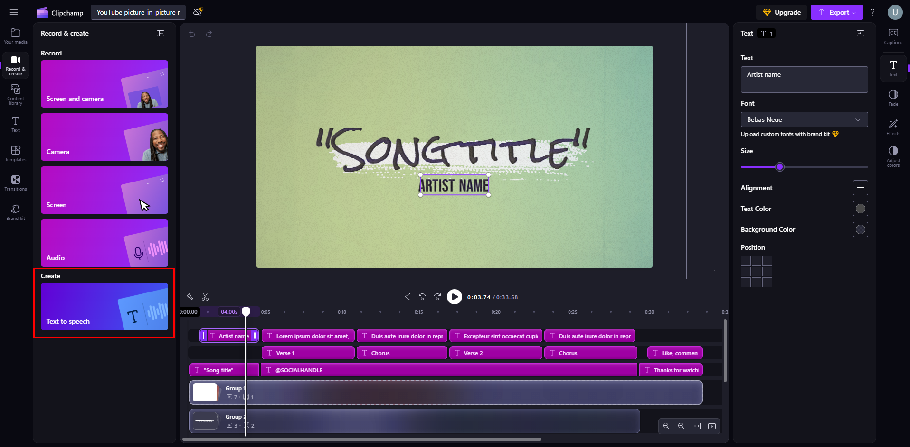Open the Text tab in left sidebar
The image size is (910, 447).
[x=16, y=124]
